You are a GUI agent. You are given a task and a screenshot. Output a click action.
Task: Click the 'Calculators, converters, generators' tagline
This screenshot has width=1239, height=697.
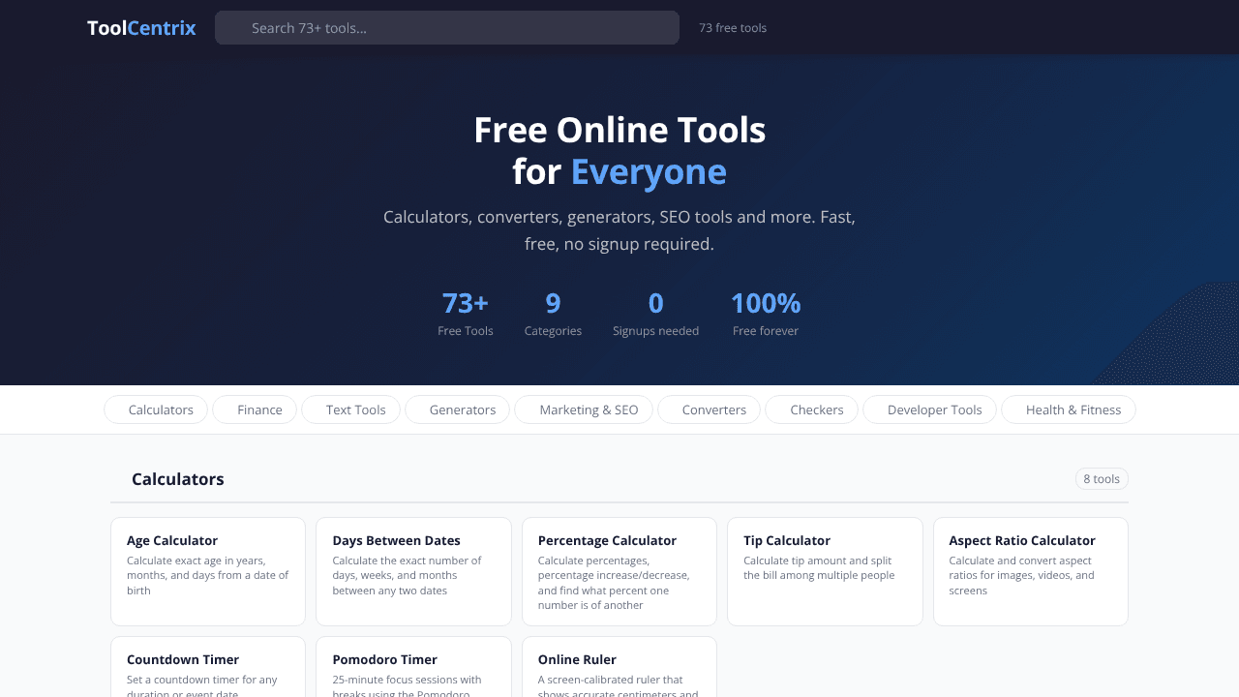pos(619,230)
